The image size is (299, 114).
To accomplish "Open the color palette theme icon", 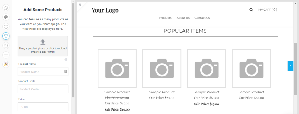I will 6,17.
